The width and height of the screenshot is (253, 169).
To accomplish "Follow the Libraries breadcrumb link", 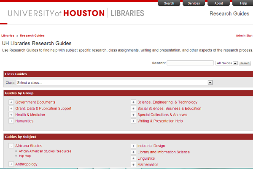I will [x=8, y=35].
